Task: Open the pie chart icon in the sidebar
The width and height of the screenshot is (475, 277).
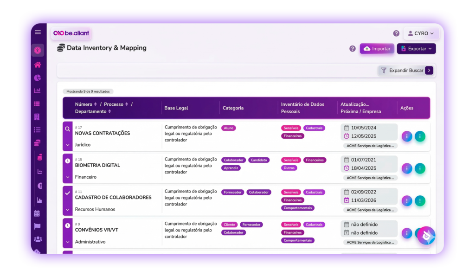Action: 38,77
